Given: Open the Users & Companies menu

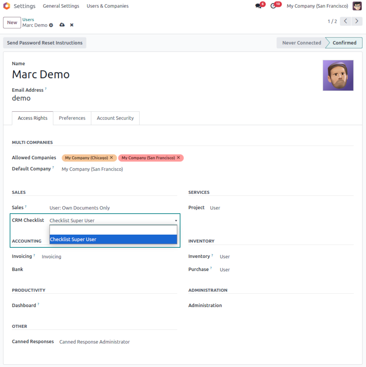Looking at the screenshot, I should [x=108, y=6].
